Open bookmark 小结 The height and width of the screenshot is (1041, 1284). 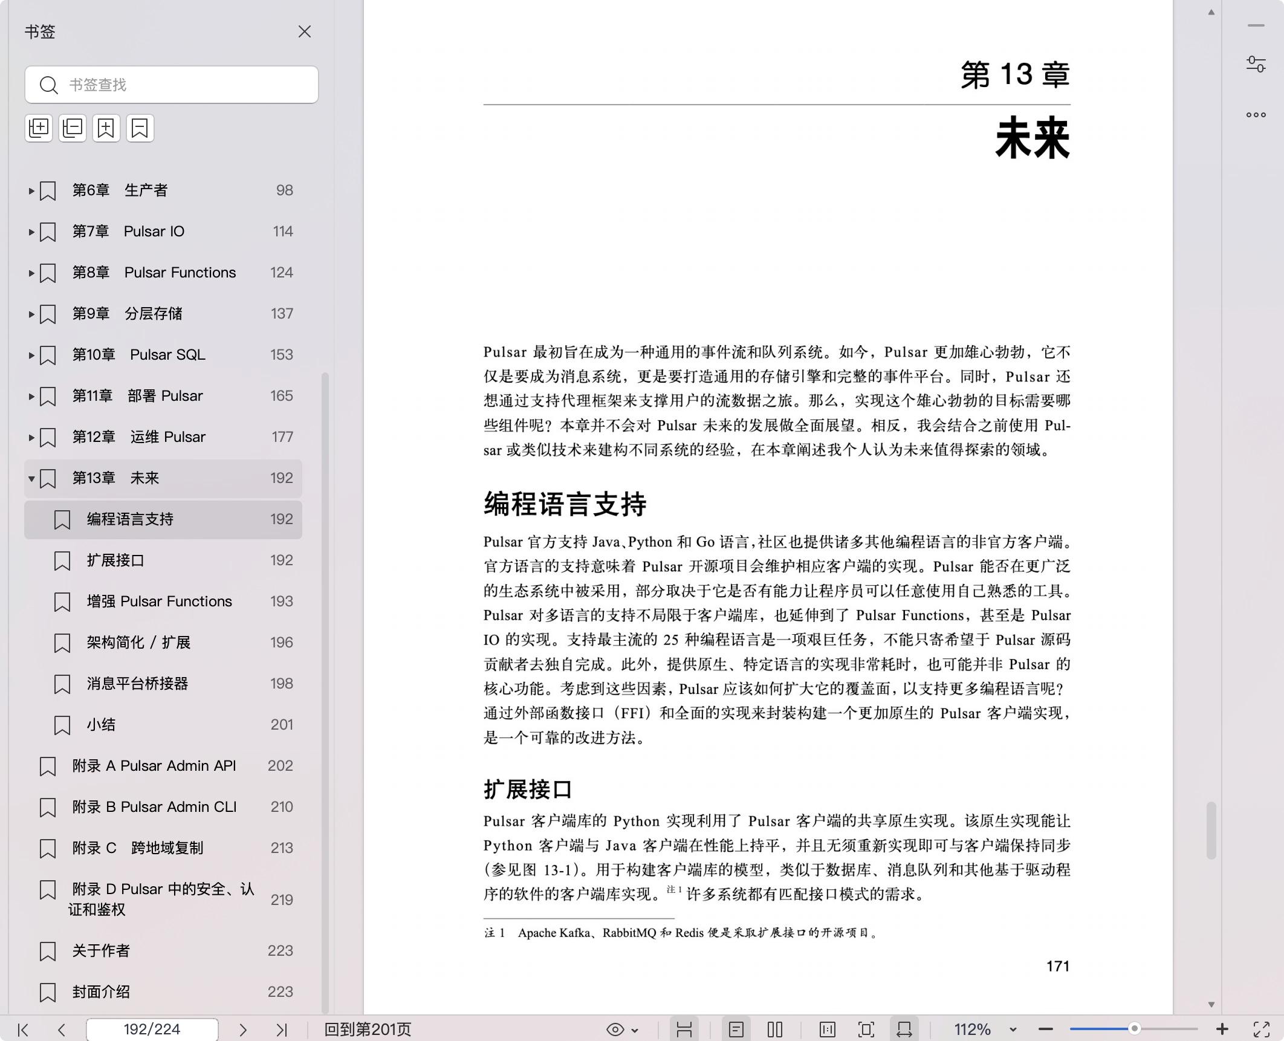(163, 725)
